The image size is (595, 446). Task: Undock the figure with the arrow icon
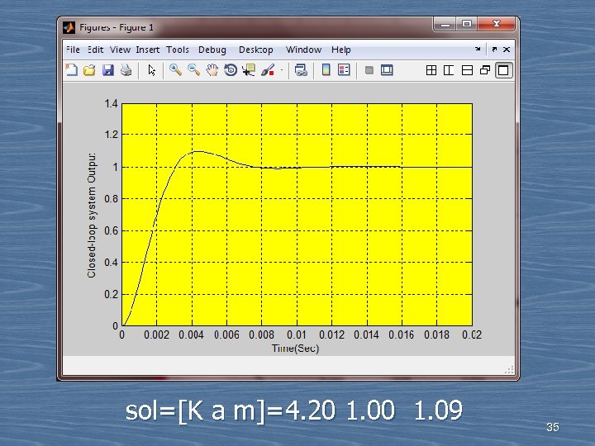point(494,50)
